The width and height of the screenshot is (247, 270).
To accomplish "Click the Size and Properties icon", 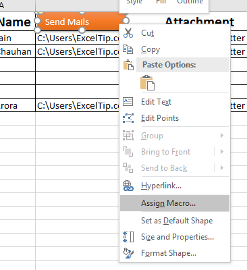I will [x=128, y=237].
